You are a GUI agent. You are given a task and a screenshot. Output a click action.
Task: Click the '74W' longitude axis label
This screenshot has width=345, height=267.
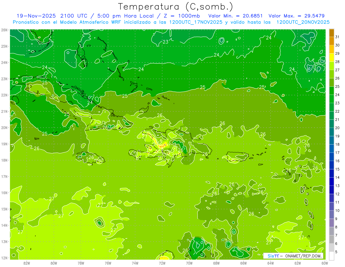click(x=135, y=263)
